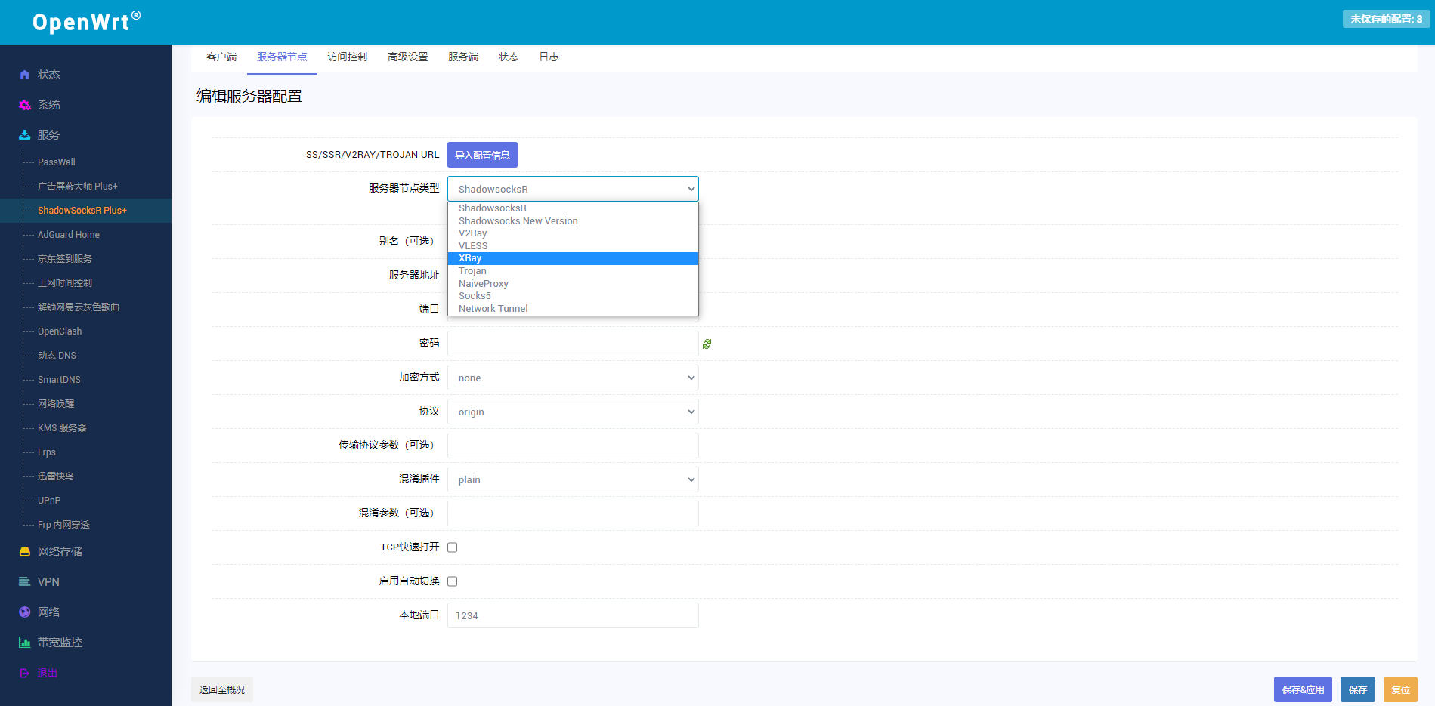Screen dimensions: 1435x706
Task: Pick VLESS from the dropdown list
Action: click(x=573, y=246)
